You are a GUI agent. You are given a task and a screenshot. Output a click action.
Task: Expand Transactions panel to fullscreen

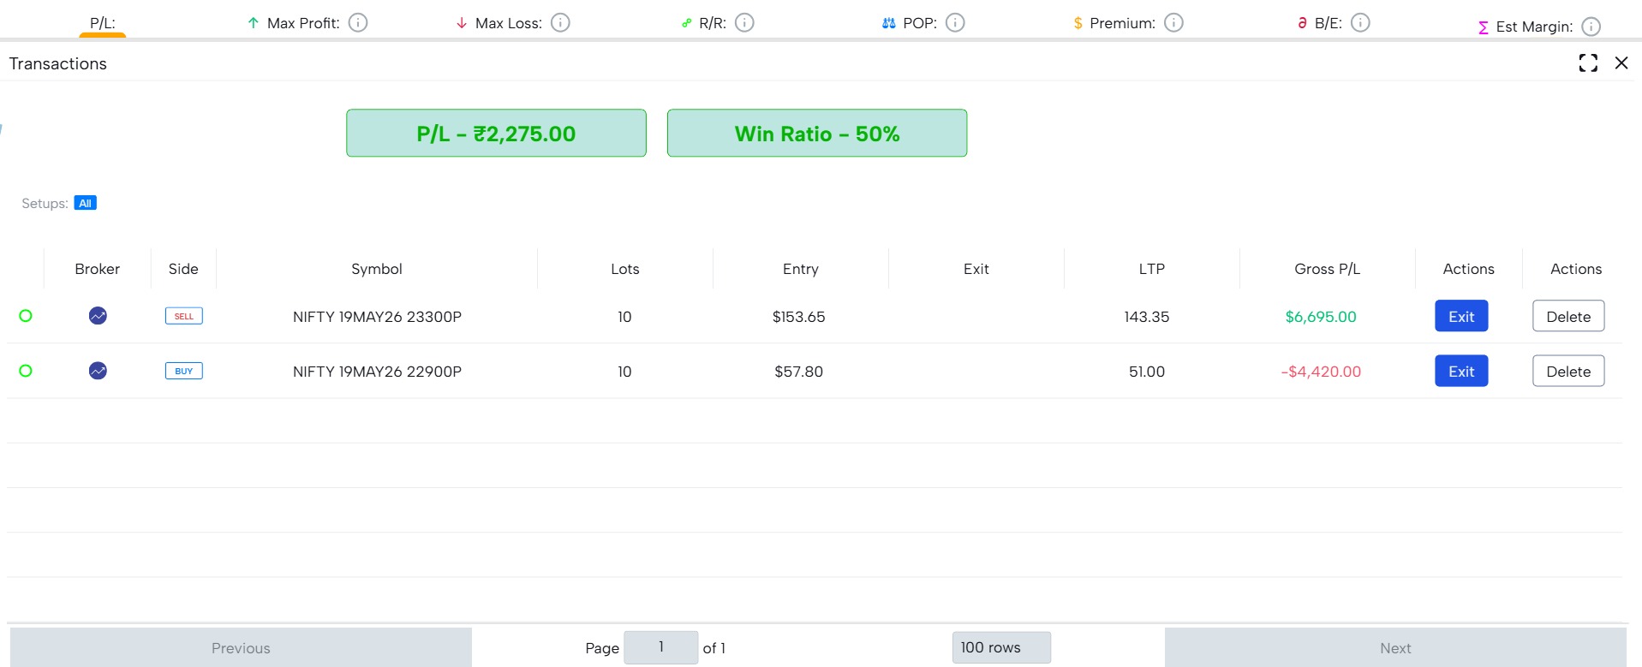point(1588,63)
